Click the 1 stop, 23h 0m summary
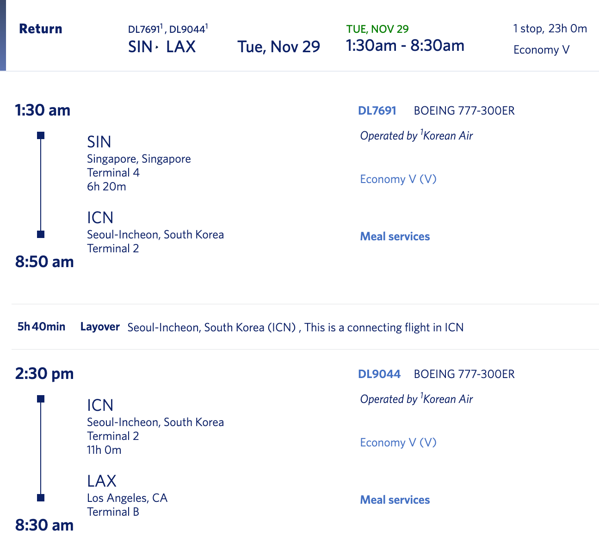Viewport: 599px width, 537px height. 550,29
